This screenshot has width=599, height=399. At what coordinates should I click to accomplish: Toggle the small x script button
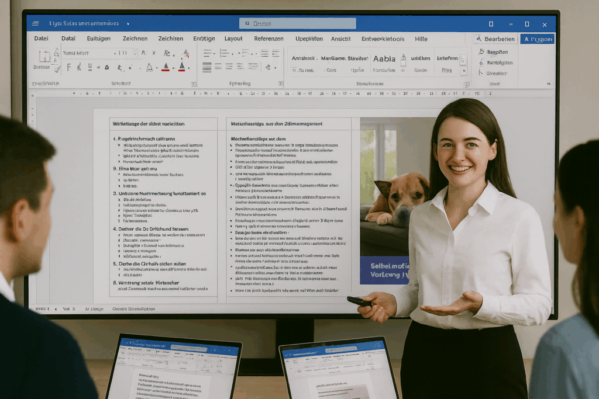[x=154, y=53]
